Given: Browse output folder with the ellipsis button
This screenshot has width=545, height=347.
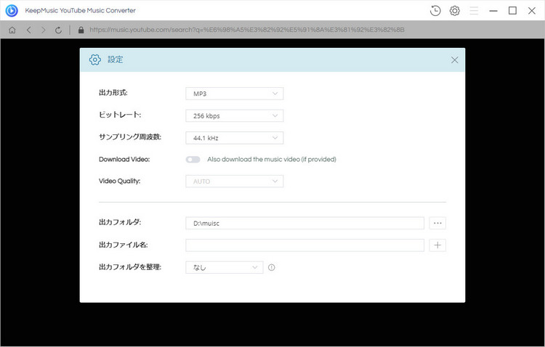Looking at the screenshot, I should tap(437, 224).
